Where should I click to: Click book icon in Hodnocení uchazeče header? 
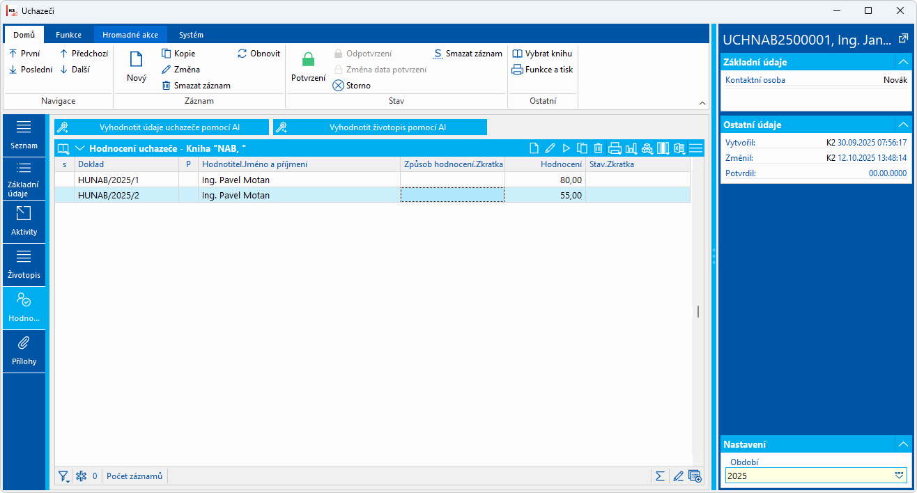click(x=63, y=148)
